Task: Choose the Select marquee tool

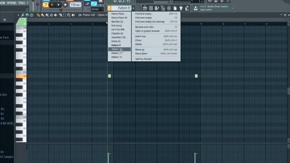Action: [64, 15]
